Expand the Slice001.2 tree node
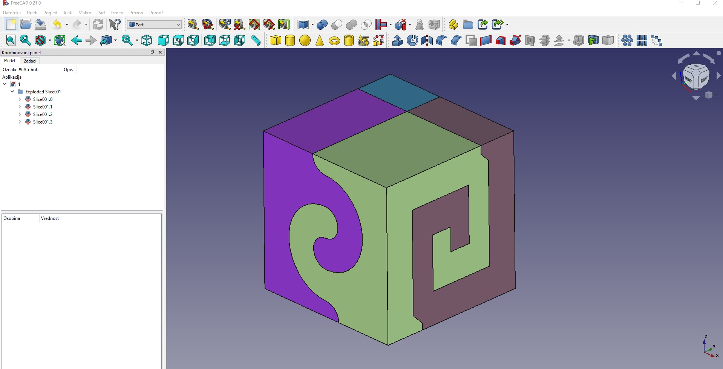Viewport: 723px width, 369px height. [20, 114]
